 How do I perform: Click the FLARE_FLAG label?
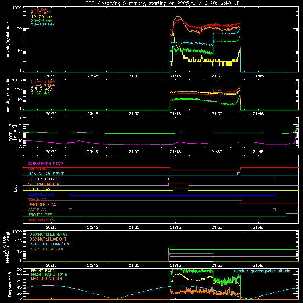[x=39, y=189]
